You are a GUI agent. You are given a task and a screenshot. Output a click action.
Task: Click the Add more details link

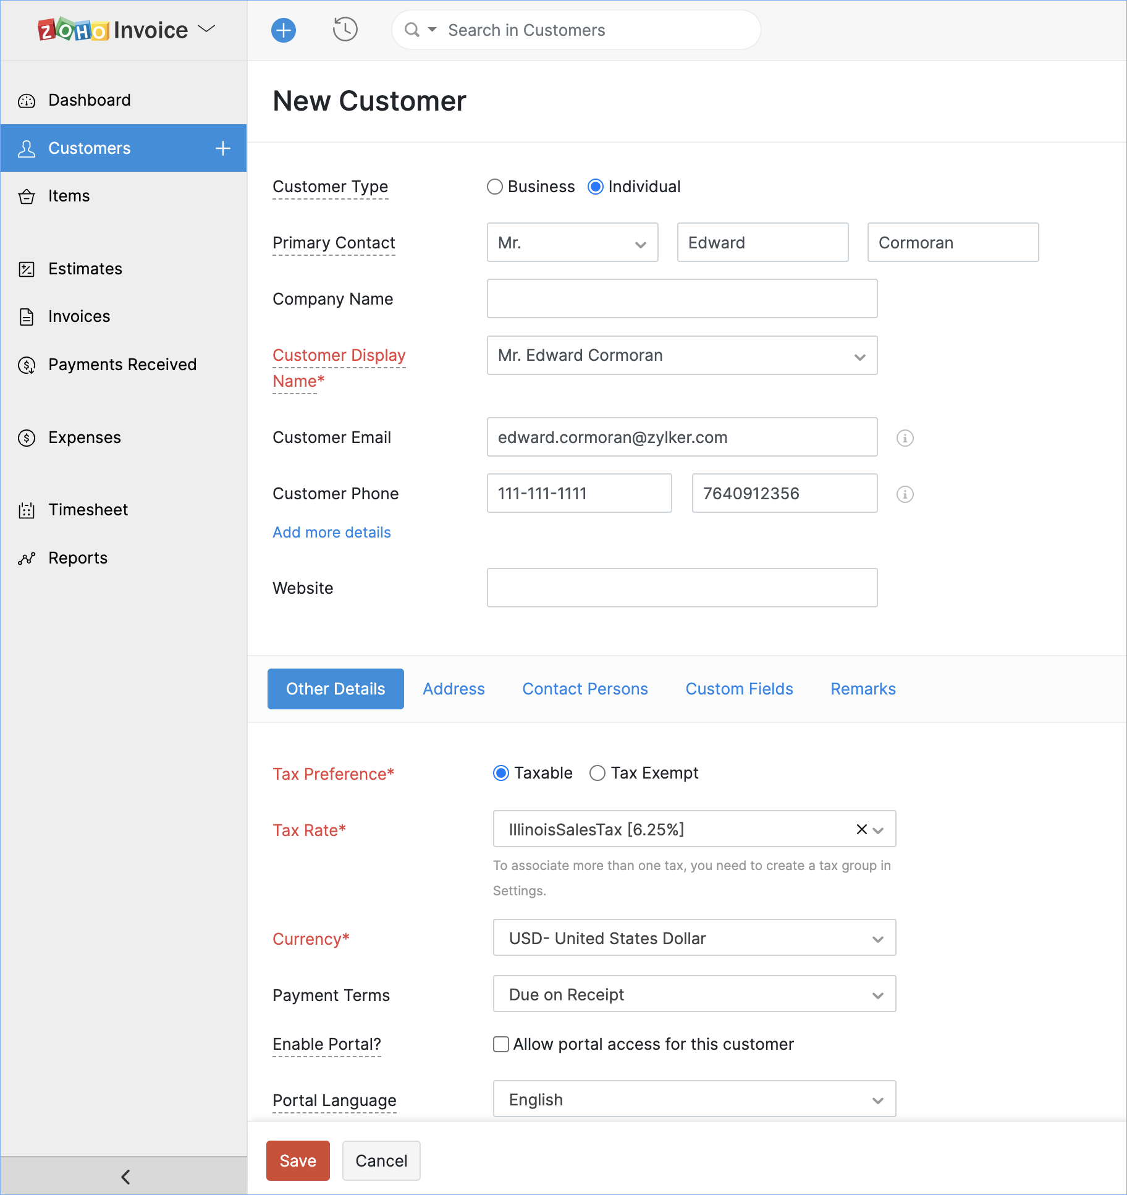(332, 533)
